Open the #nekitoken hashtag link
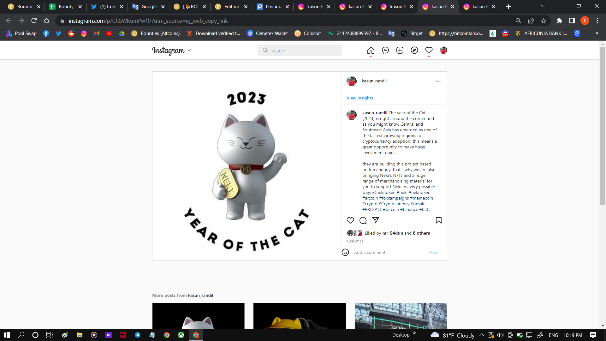606x341 pixels. 419,192
